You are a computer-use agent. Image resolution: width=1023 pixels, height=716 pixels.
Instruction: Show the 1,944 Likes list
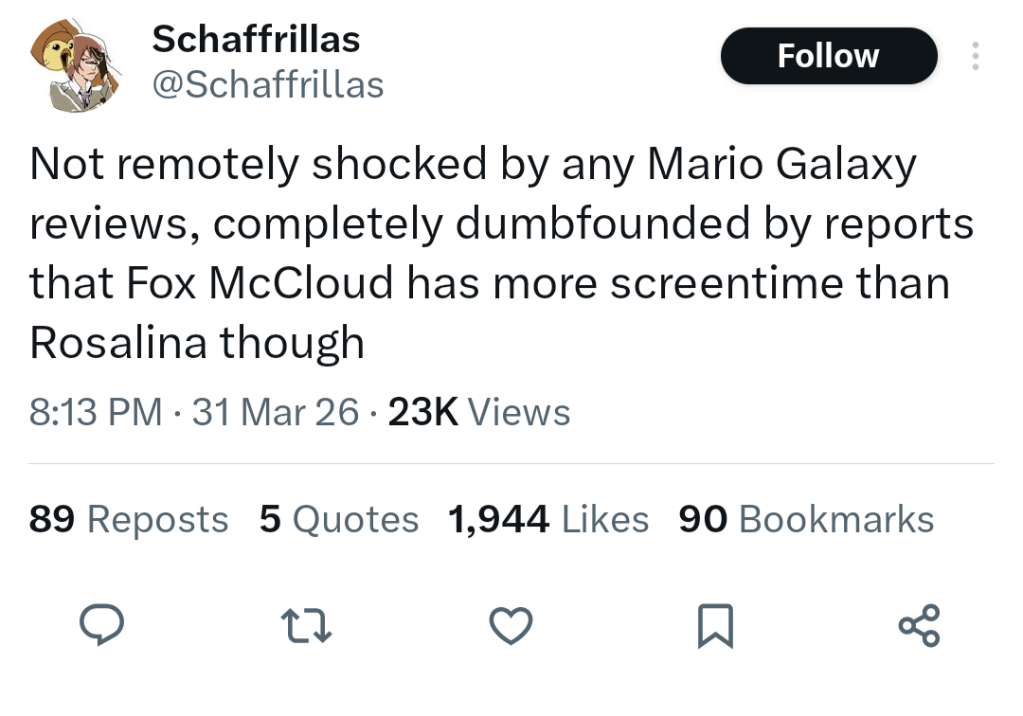[x=548, y=519]
